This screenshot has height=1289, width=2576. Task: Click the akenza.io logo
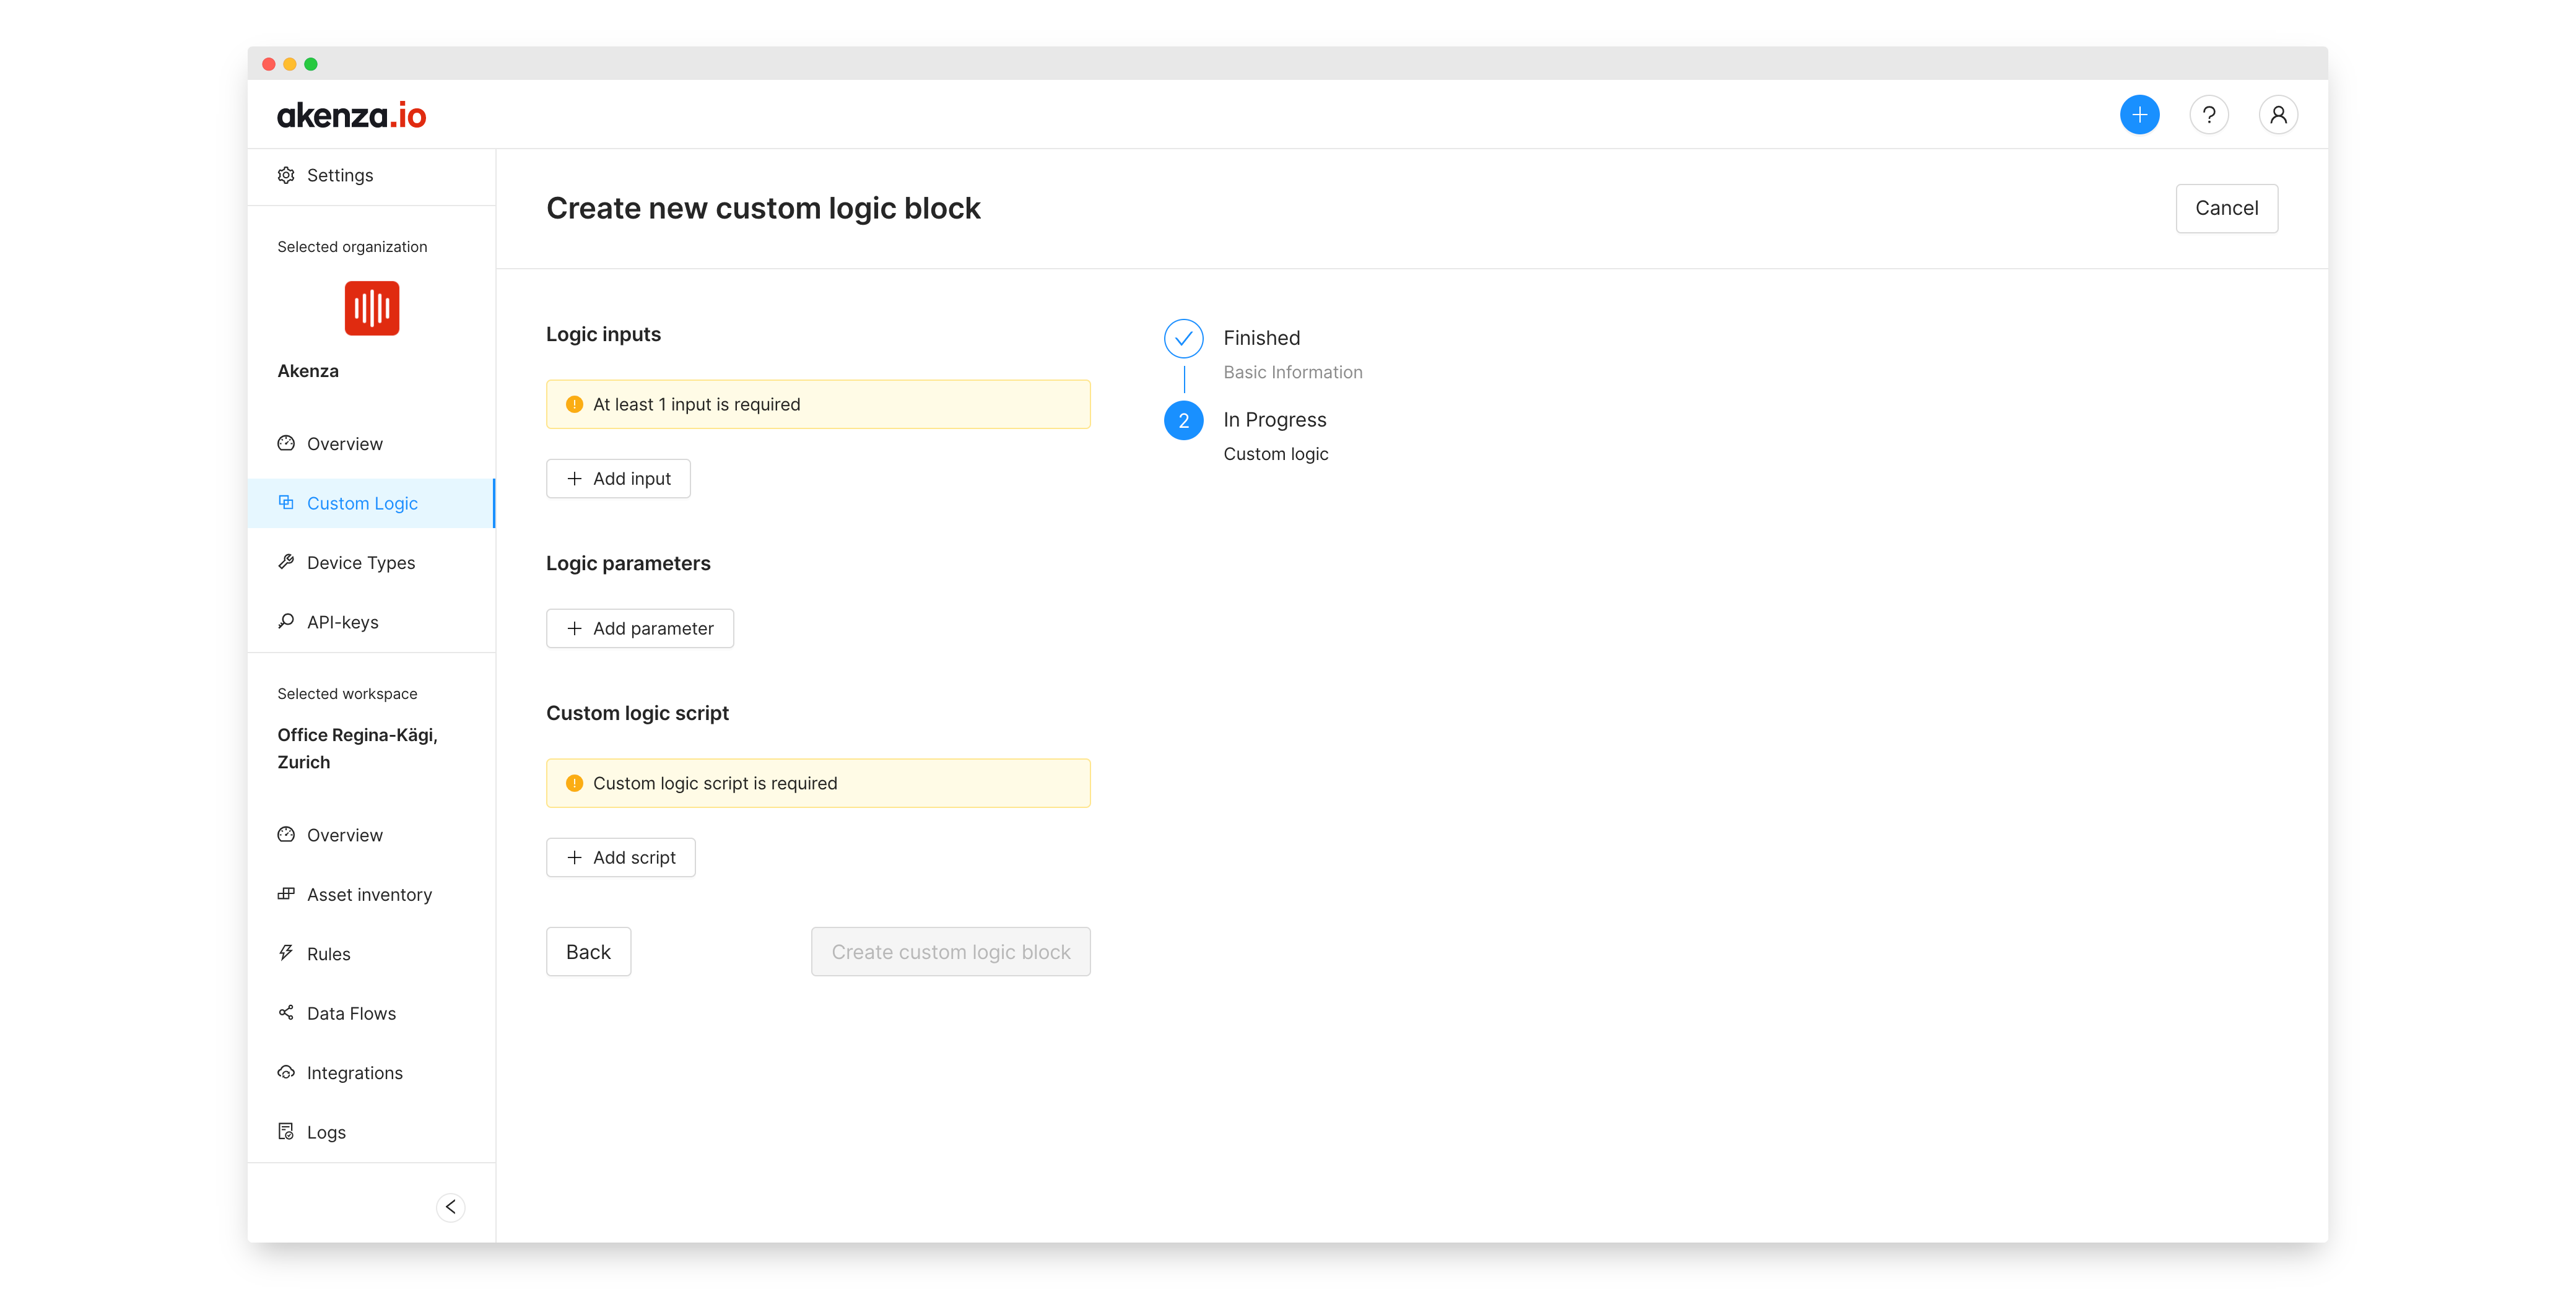click(351, 116)
